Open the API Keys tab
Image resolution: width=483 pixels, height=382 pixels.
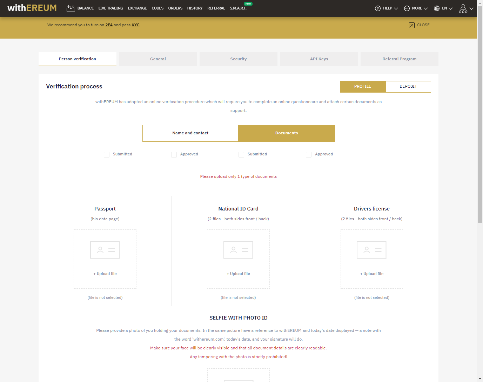pyautogui.click(x=318, y=59)
